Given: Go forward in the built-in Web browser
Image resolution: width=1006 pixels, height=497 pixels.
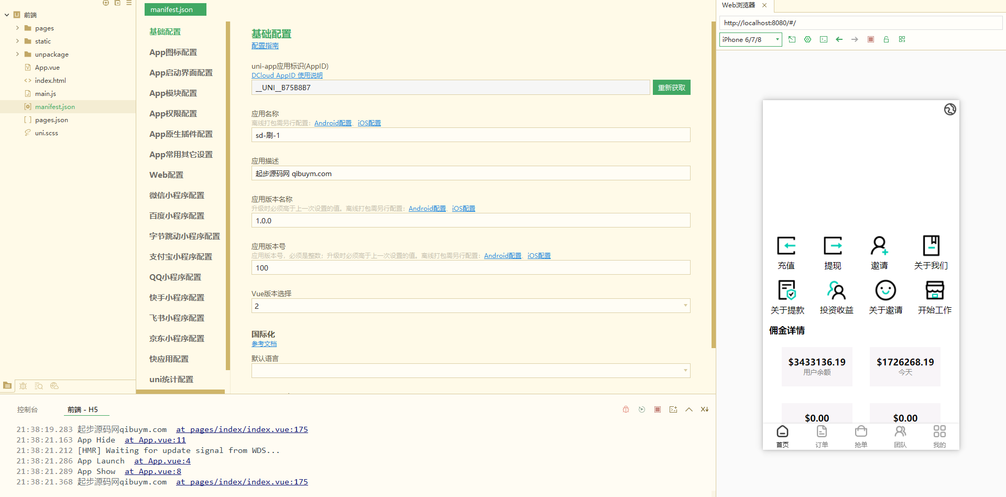Looking at the screenshot, I should tap(855, 39).
